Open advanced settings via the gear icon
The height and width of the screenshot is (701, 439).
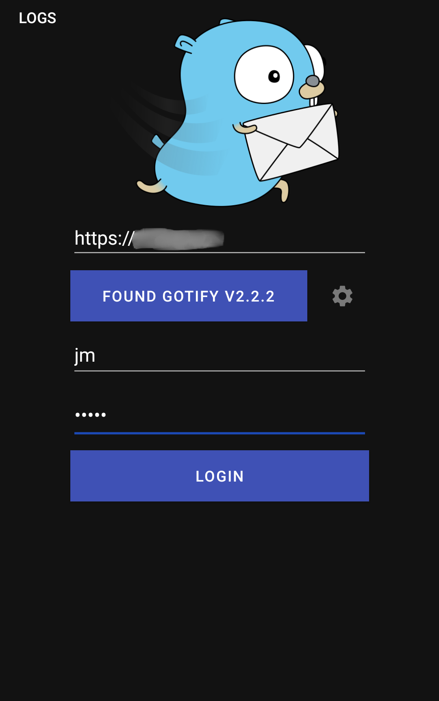point(342,296)
